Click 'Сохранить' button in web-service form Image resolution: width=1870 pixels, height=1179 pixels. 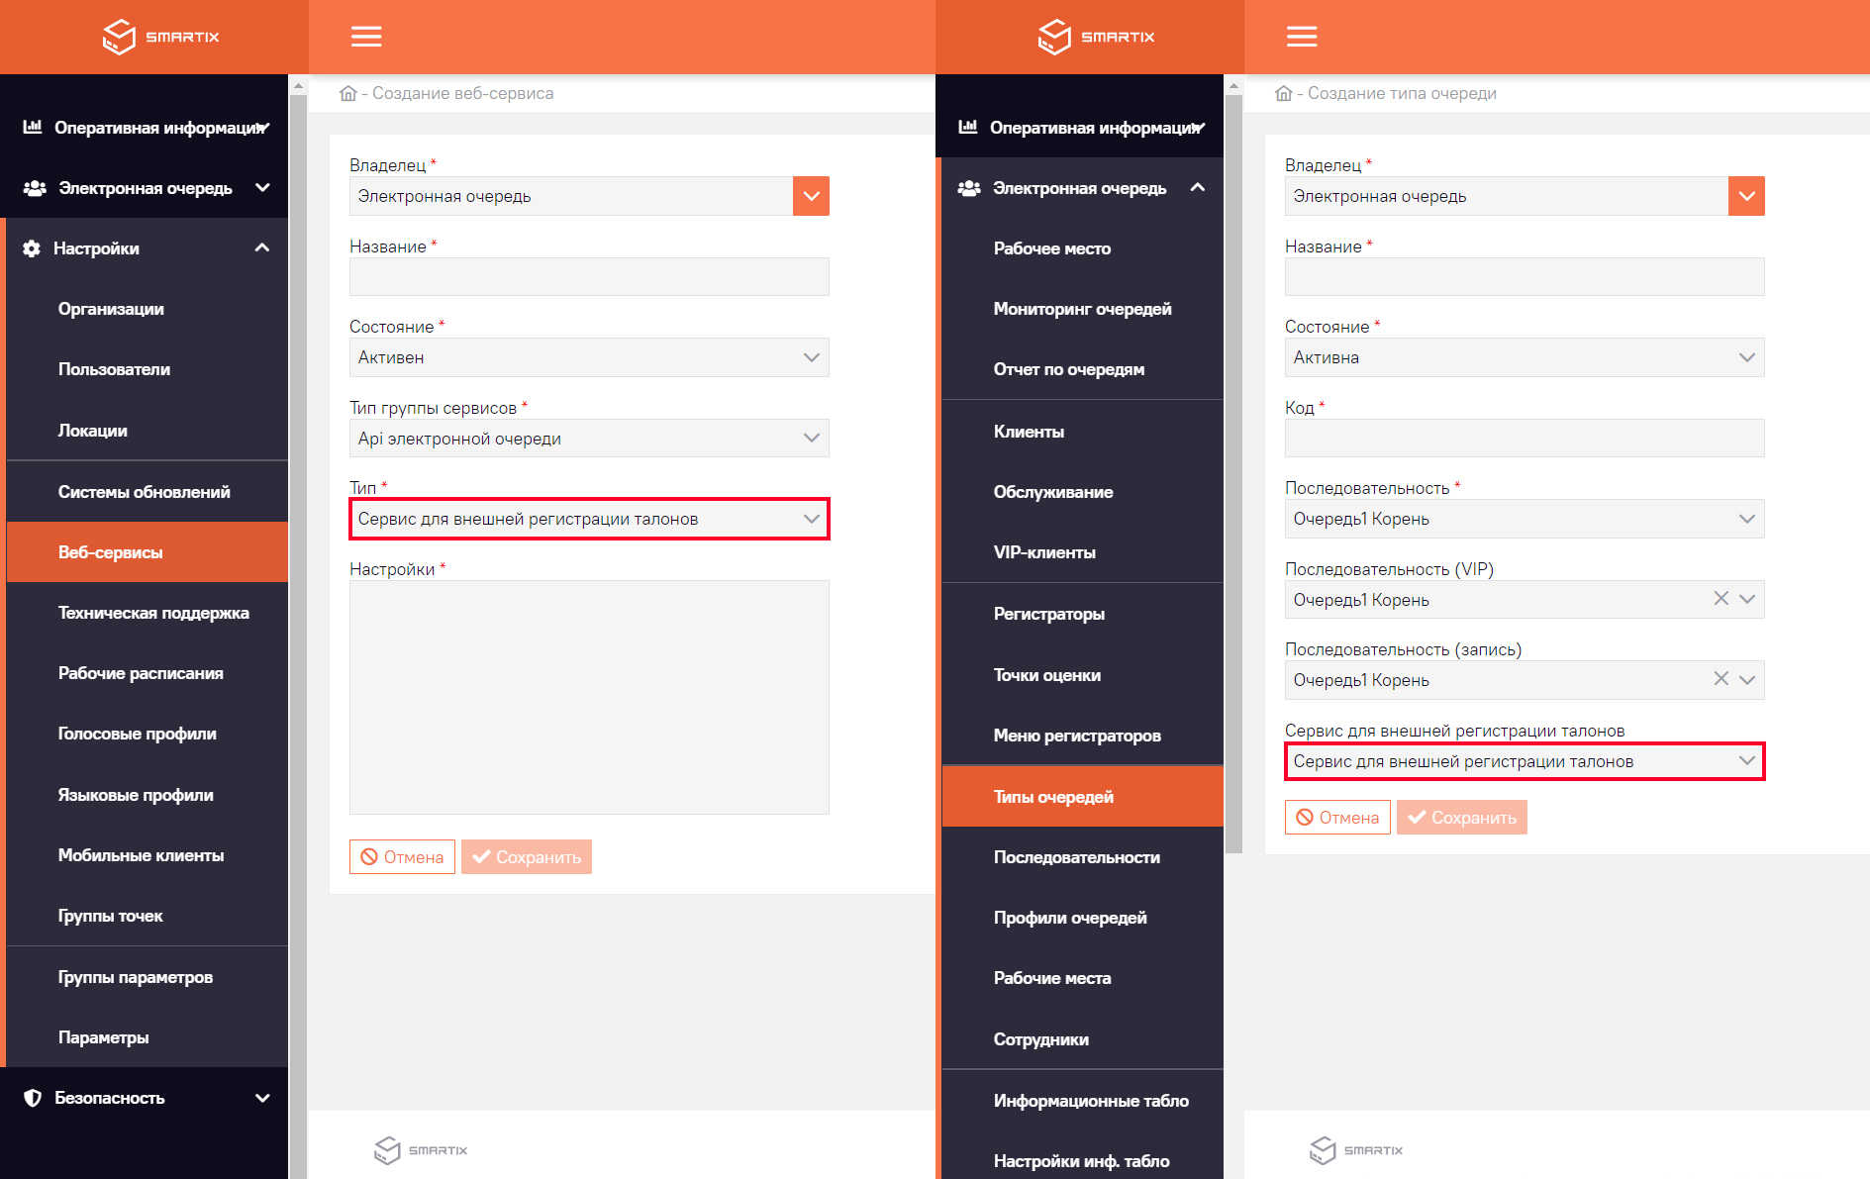(x=527, y=857)
